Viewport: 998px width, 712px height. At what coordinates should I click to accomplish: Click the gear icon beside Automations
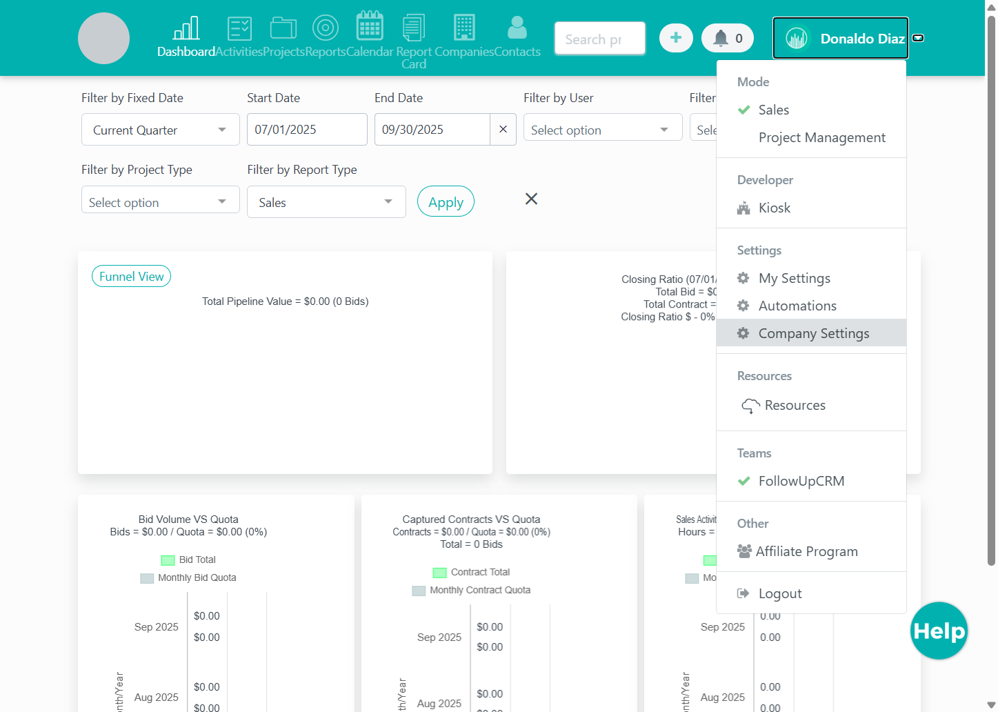(x=743, y=306)
